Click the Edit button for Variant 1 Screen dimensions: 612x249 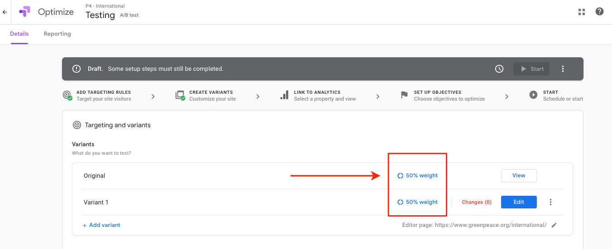coord(519,202)
